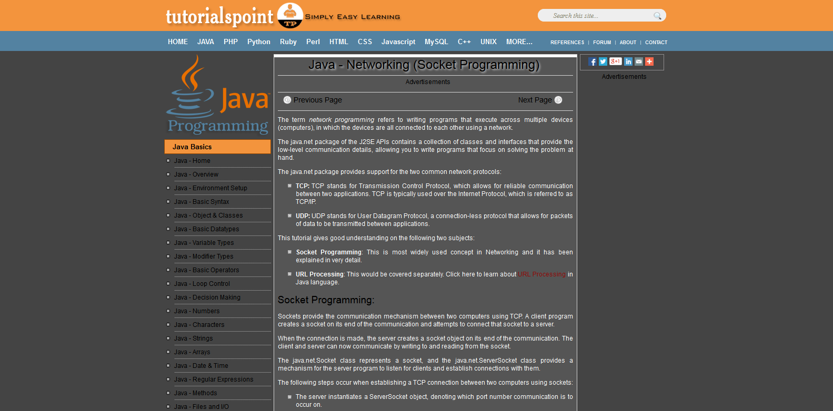This screenshot has width=833, height=411.
Task: Go to Previous Page link
Action: pos(318,100)
